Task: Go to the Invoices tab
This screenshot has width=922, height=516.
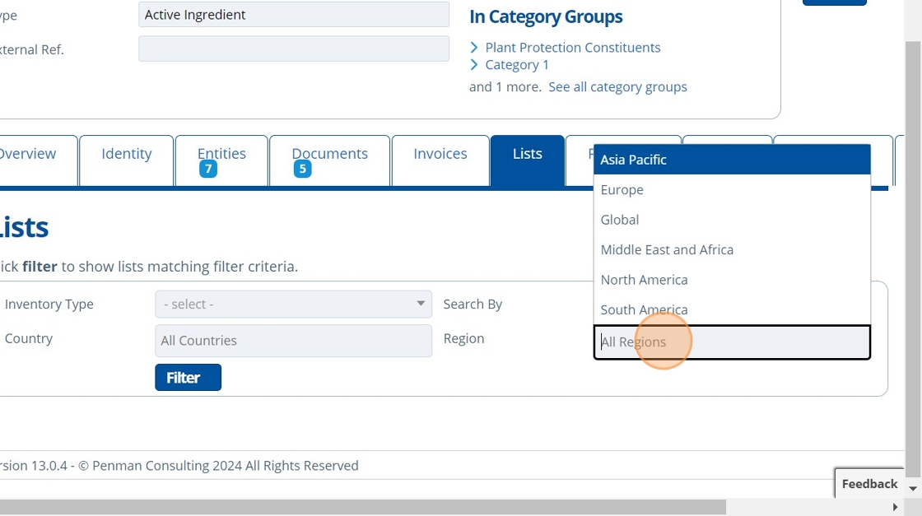Action: point(440,155)
